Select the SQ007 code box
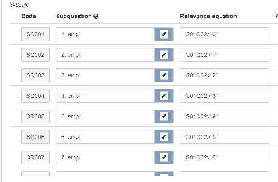This screenshot has height=182, width=278. click(35, 157)
